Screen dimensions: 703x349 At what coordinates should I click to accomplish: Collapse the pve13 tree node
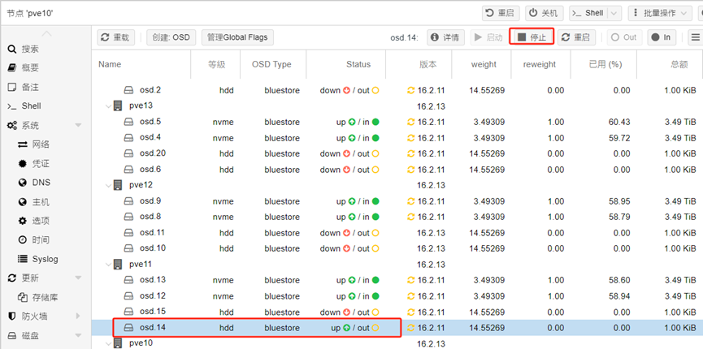pos(108,106)
